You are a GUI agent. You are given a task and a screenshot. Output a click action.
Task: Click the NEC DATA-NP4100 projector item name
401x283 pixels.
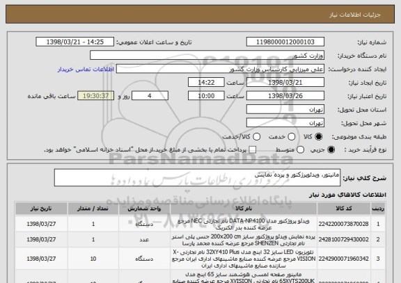click(x=244, y=224)
